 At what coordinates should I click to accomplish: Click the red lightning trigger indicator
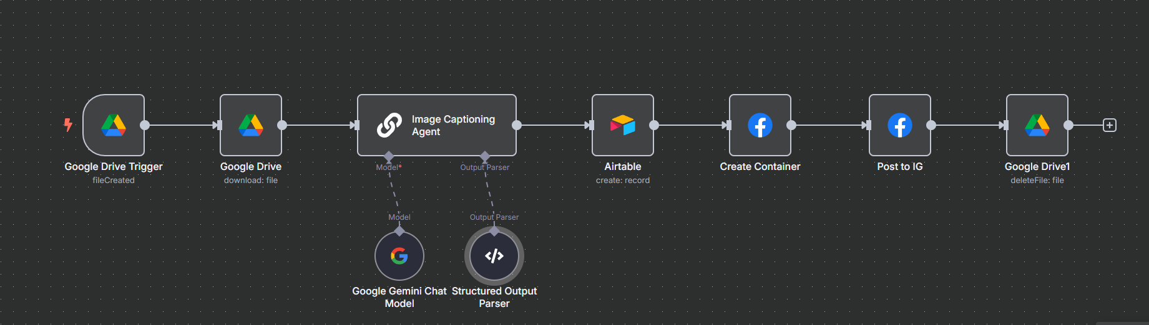click(68, 125)
